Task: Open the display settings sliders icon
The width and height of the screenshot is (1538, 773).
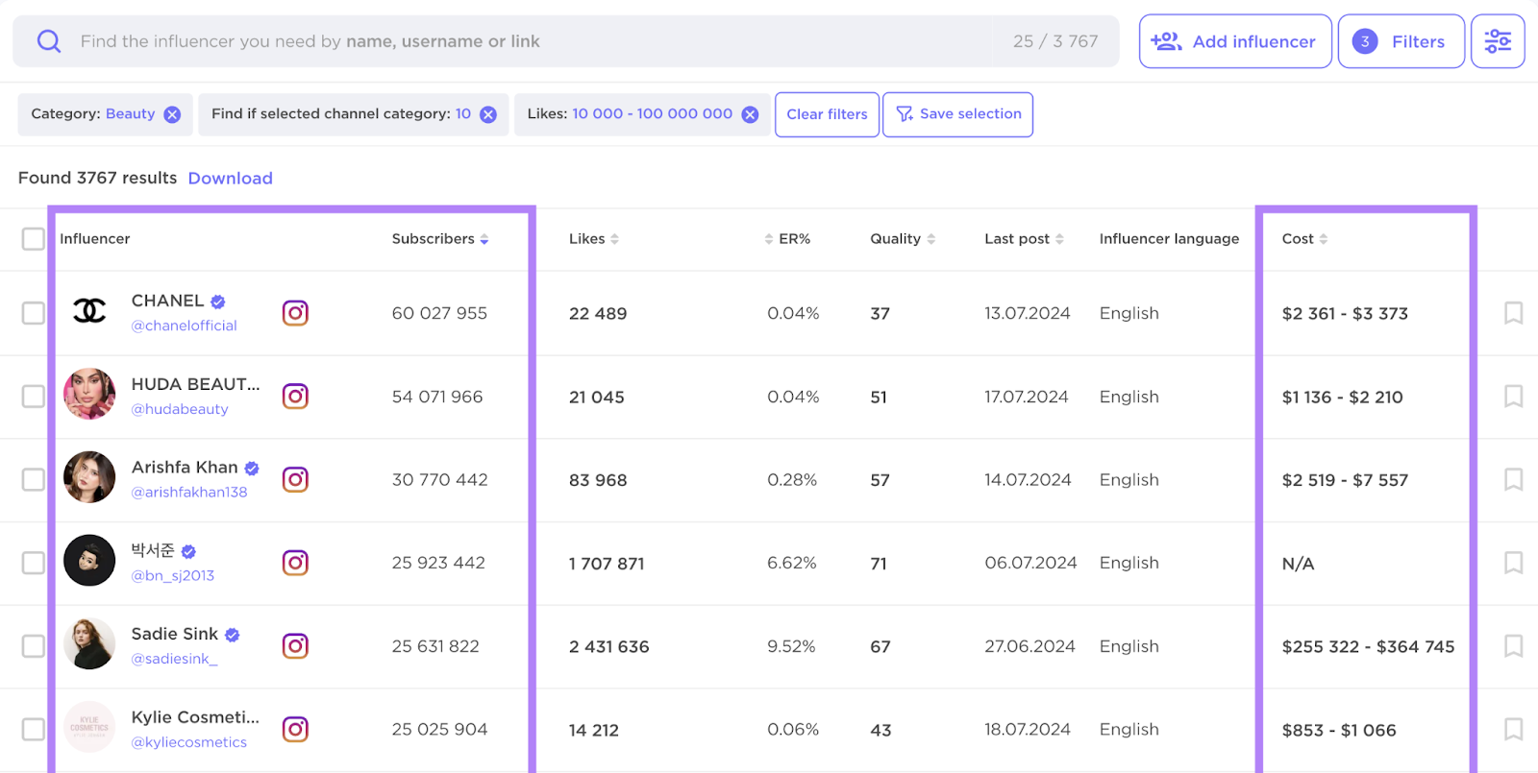Action: (1497, 41)
